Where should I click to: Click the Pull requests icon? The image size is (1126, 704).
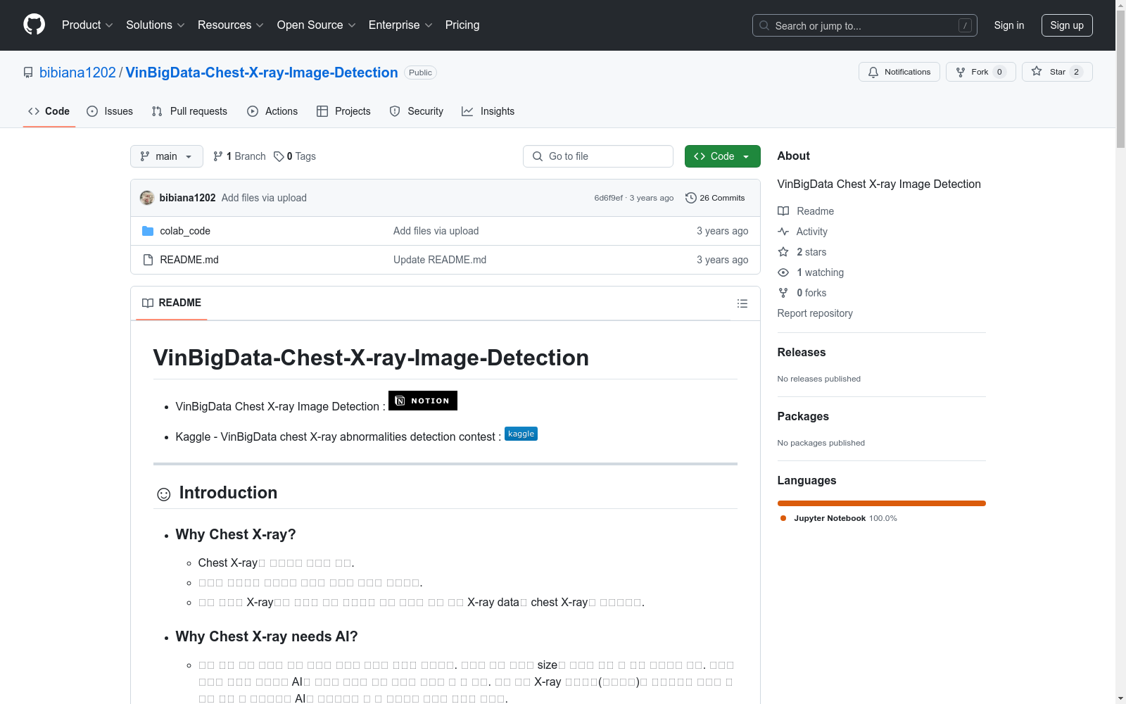[157, 111]
